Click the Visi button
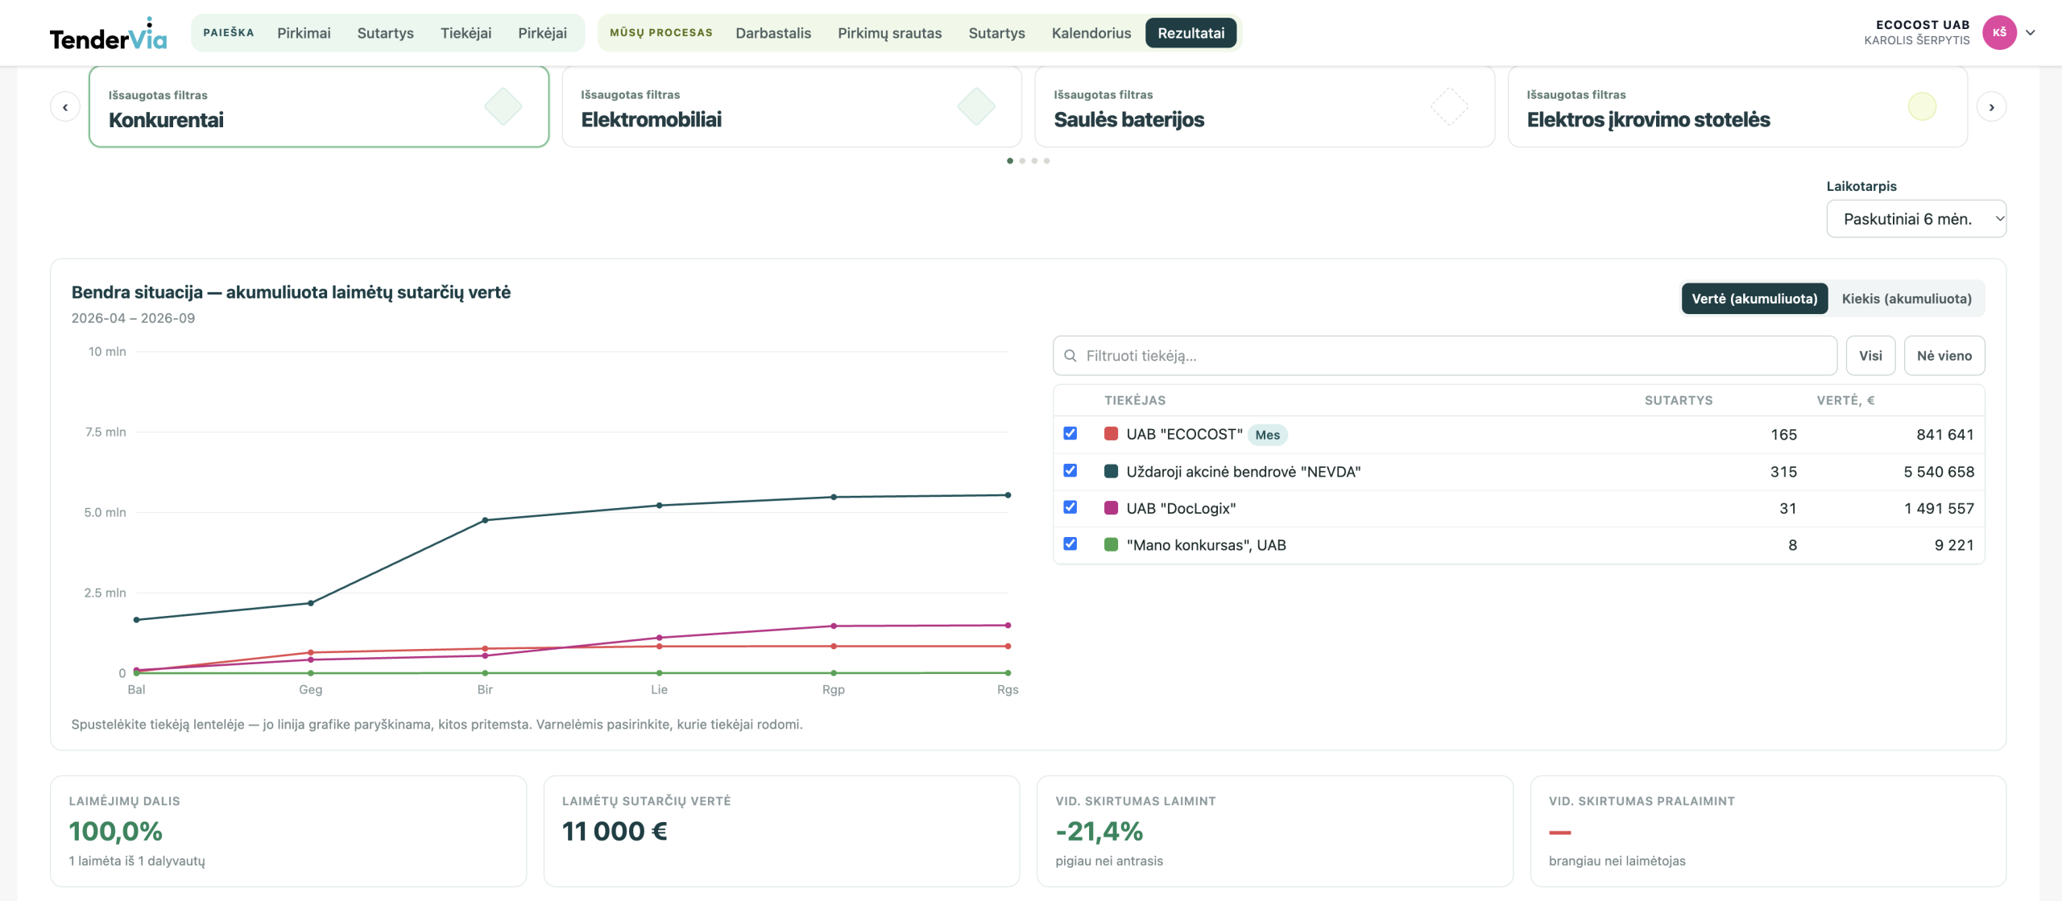The width and height of the screenshot is (2062, 901). (x=1870, y=356)
